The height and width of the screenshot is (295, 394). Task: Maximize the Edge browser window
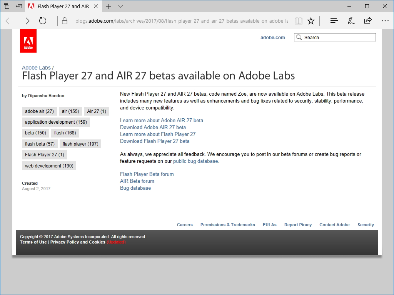[367, 6]
